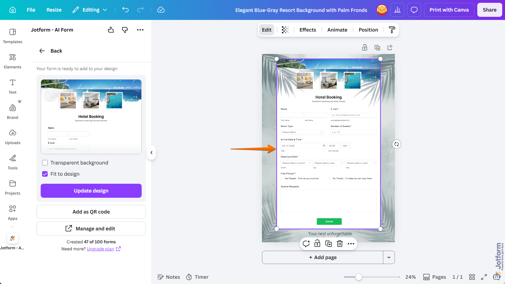Click the Update design button
505x284 pixels.
point(91,191)
